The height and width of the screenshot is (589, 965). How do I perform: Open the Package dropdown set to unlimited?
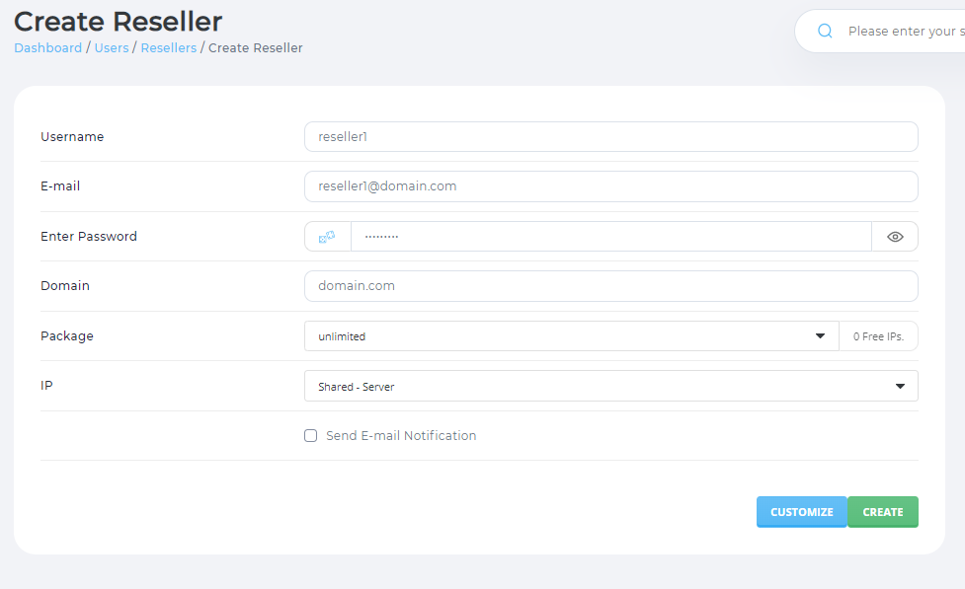point(563,336)
